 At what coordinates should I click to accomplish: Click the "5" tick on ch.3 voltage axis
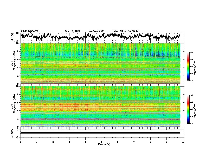pyautogui.click(x=18, y=129)
